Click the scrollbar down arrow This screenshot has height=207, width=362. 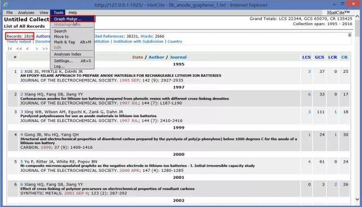(x=357, y=199)
